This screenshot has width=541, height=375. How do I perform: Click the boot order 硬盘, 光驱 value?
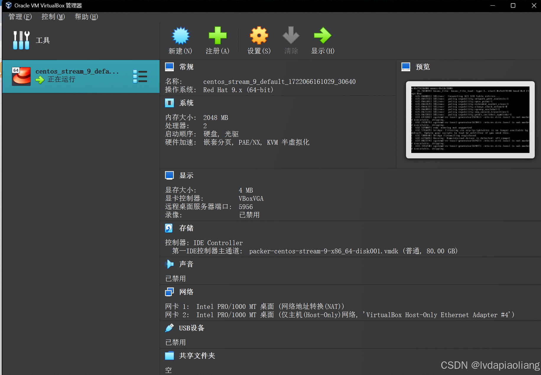click(221, 134)
